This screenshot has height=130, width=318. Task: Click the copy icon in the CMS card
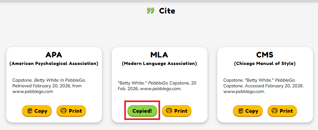pyautogui.click(x=241, y=111)
